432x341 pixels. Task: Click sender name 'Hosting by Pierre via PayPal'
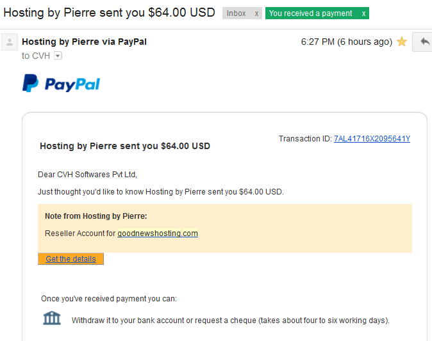(x=85, y=42)
